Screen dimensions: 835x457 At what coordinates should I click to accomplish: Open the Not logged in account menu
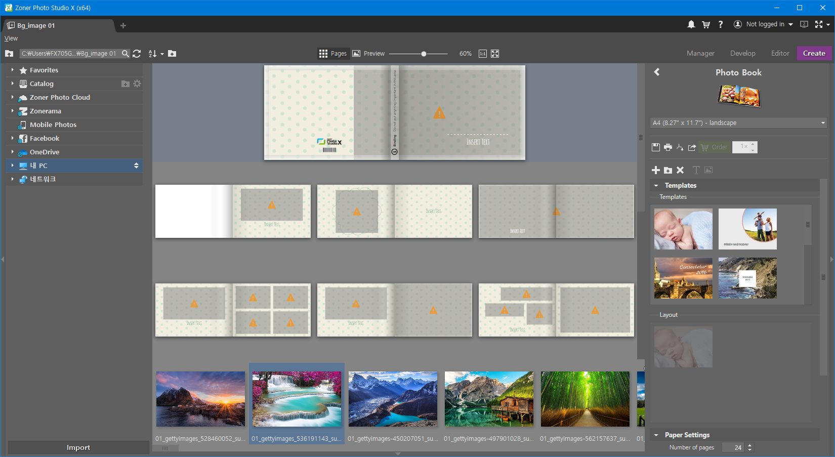click(x=764, y=24)
